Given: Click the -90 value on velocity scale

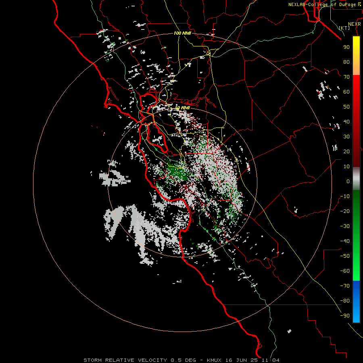Looking at the screenshot, I should (x=345, y=316).
